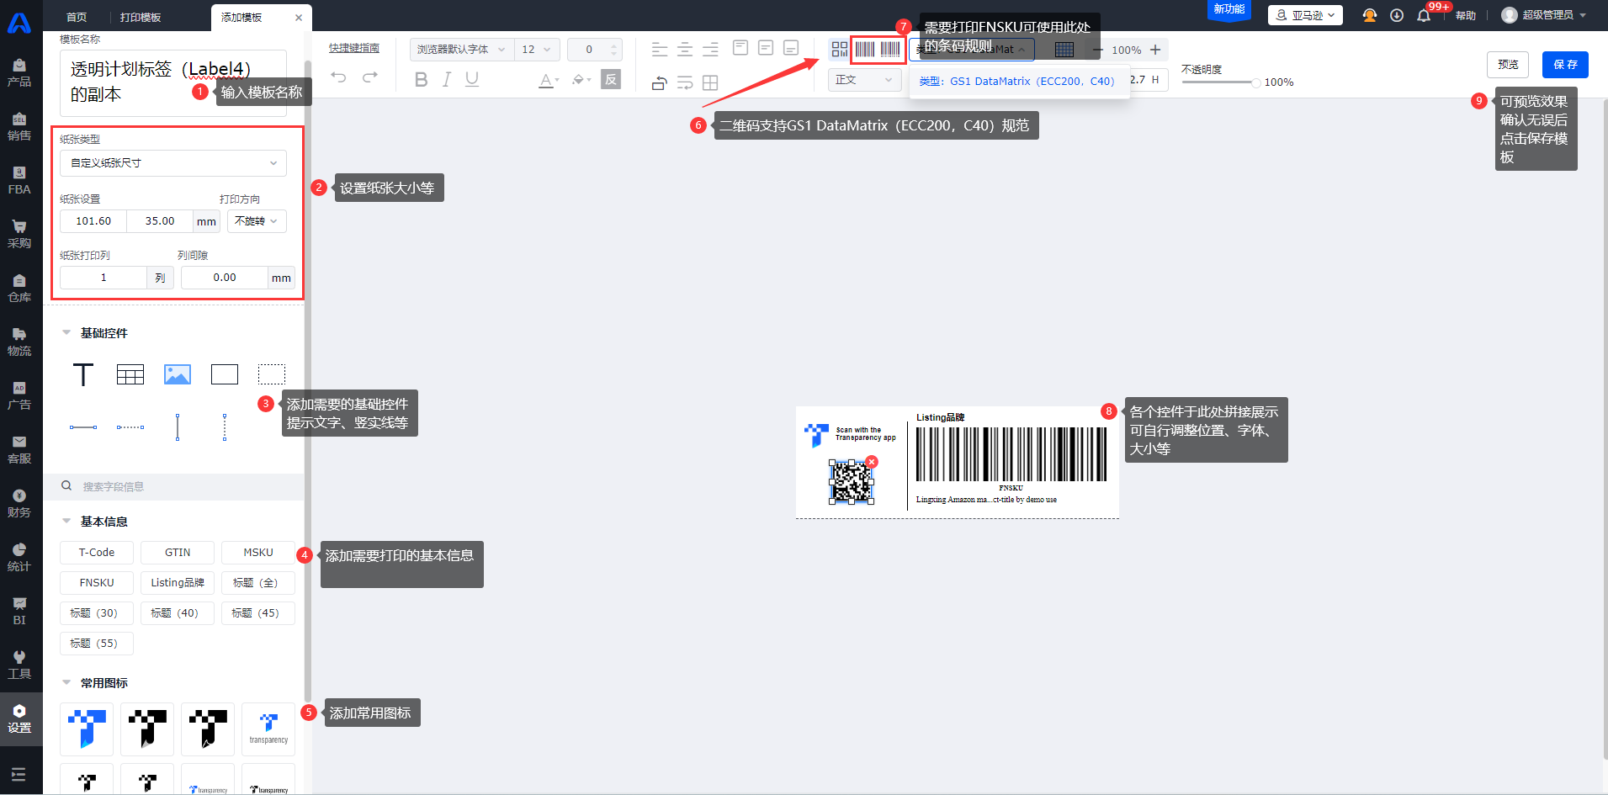The image size is (1608, 795).
Task: Delete the selected QR code via red X
Action: (x=872, y=462)
